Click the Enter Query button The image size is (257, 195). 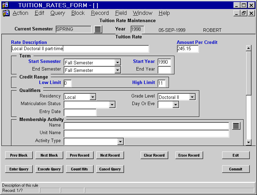coord(19,169)
